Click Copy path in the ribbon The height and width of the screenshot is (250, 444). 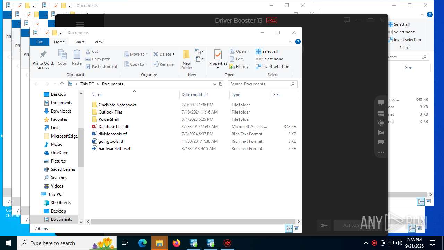(98, 59)
